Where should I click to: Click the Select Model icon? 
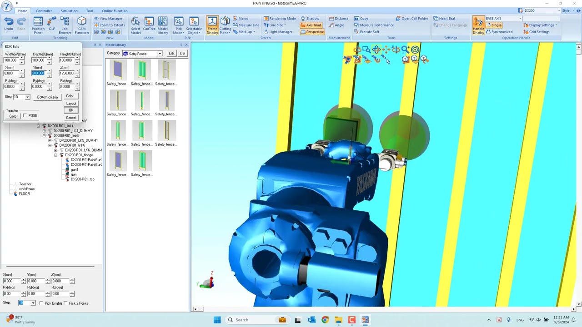135,25
